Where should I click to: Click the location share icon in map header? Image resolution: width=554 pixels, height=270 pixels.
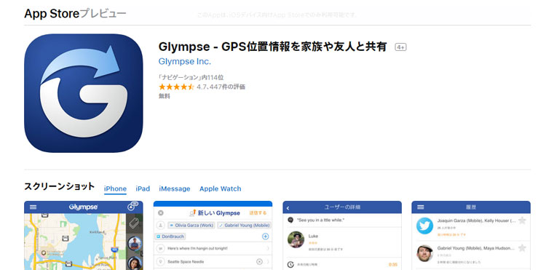point(132,207)
